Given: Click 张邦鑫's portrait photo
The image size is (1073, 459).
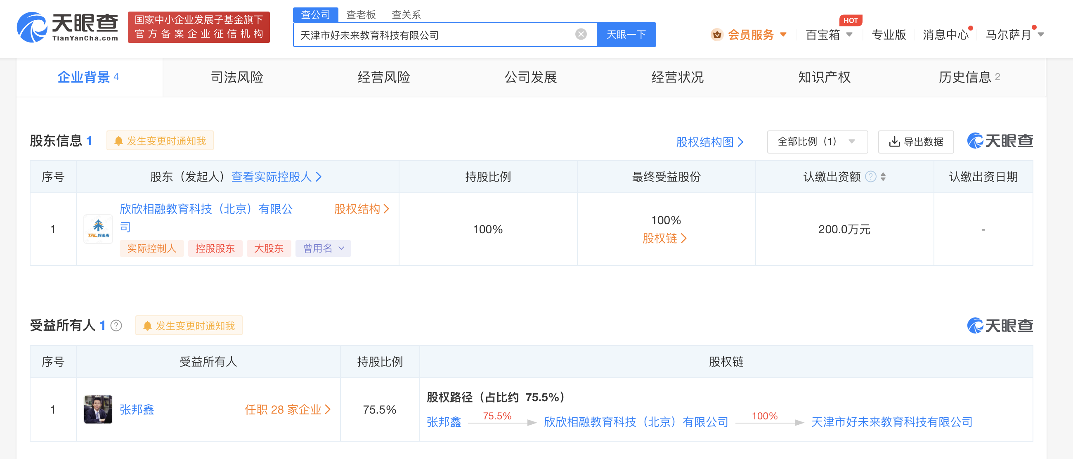Looking at the screenshot, I should 98,409.
